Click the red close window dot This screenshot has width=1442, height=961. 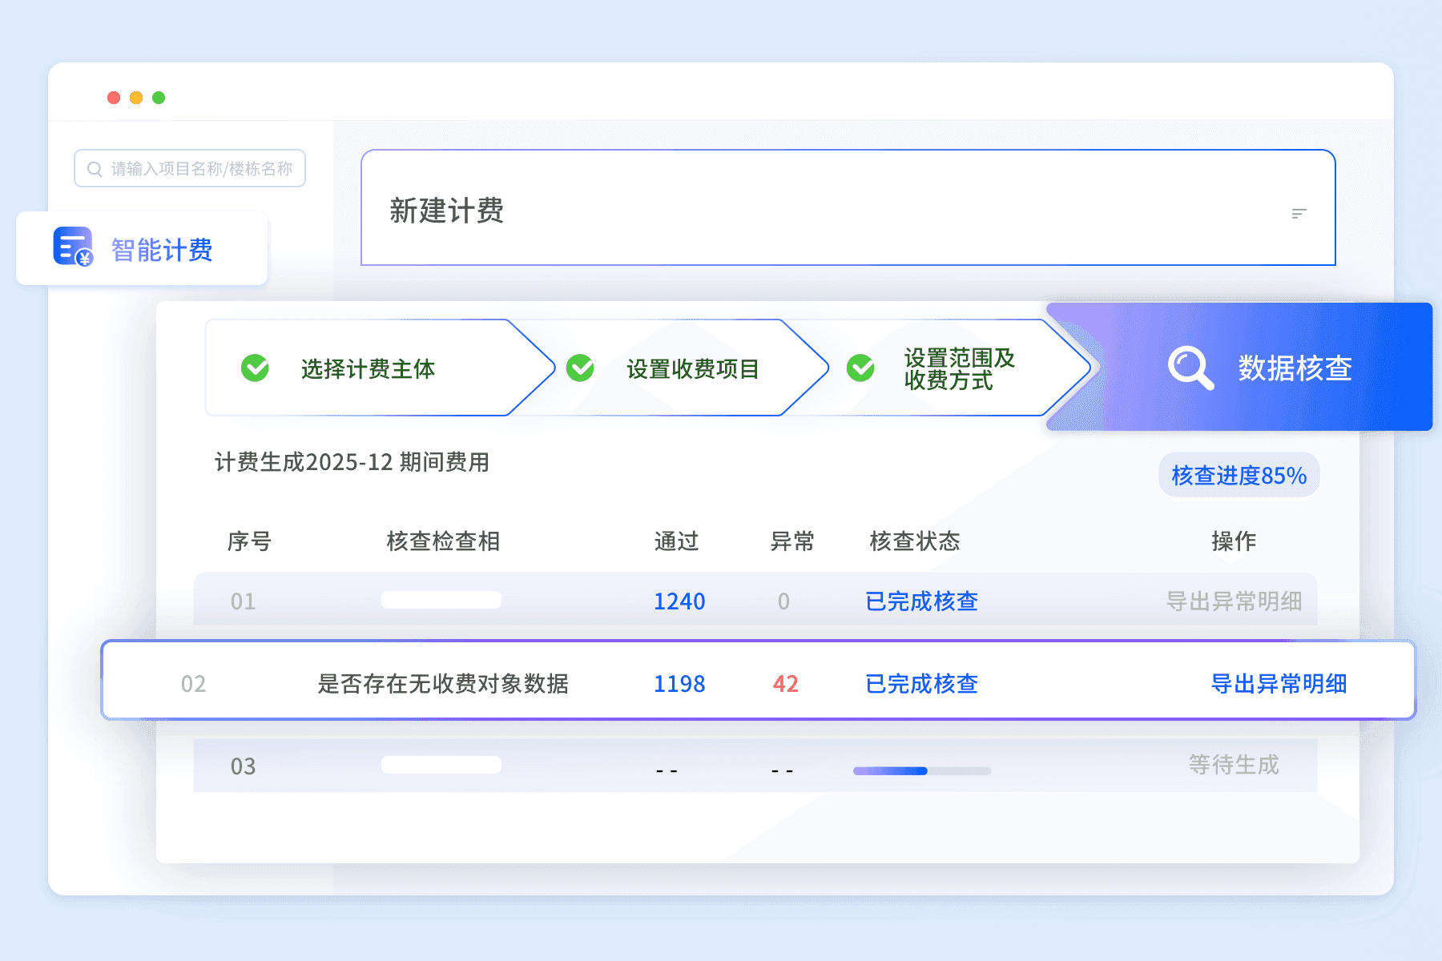click(x=114, y=98)
